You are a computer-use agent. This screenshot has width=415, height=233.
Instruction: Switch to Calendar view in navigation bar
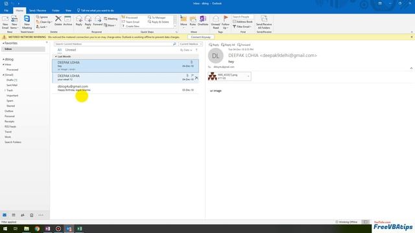pos(14,216)
